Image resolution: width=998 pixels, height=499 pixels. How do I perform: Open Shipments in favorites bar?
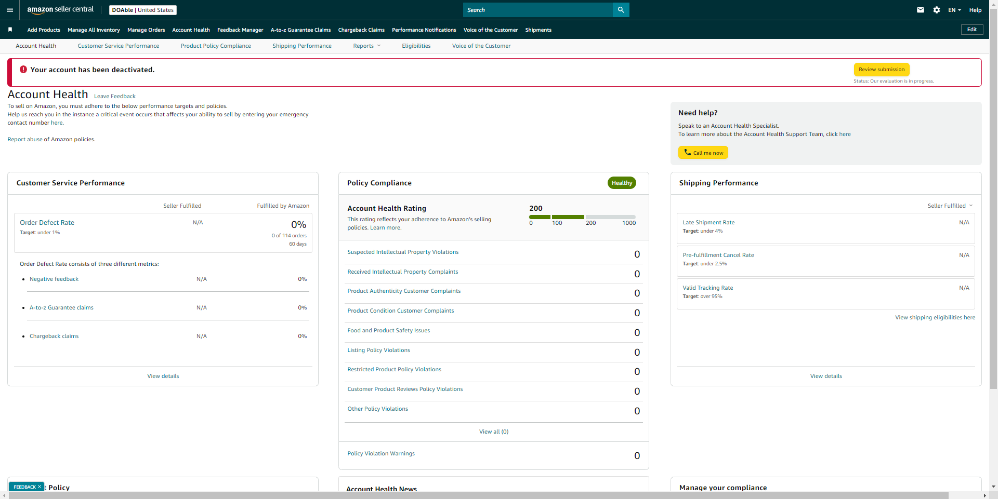tap(538, 30)
